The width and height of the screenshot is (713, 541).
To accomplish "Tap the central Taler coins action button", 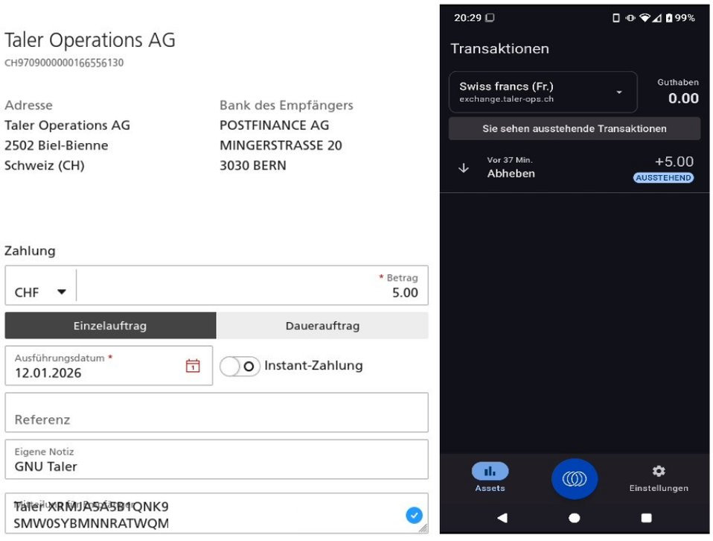I will click(x=574, y=479).
